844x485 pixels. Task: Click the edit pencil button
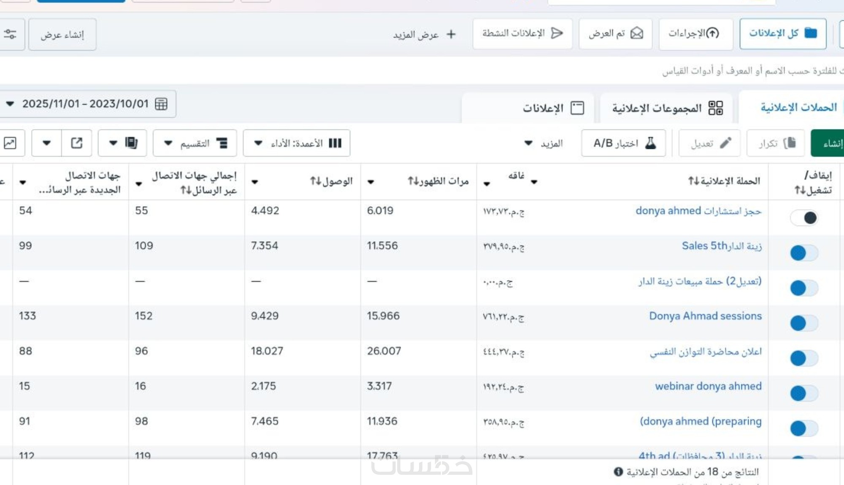pos(709,143)
